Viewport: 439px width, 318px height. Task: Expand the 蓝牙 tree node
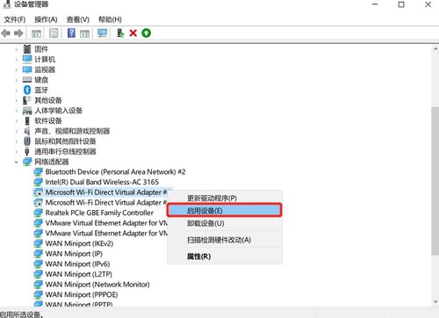pos(17,90)
